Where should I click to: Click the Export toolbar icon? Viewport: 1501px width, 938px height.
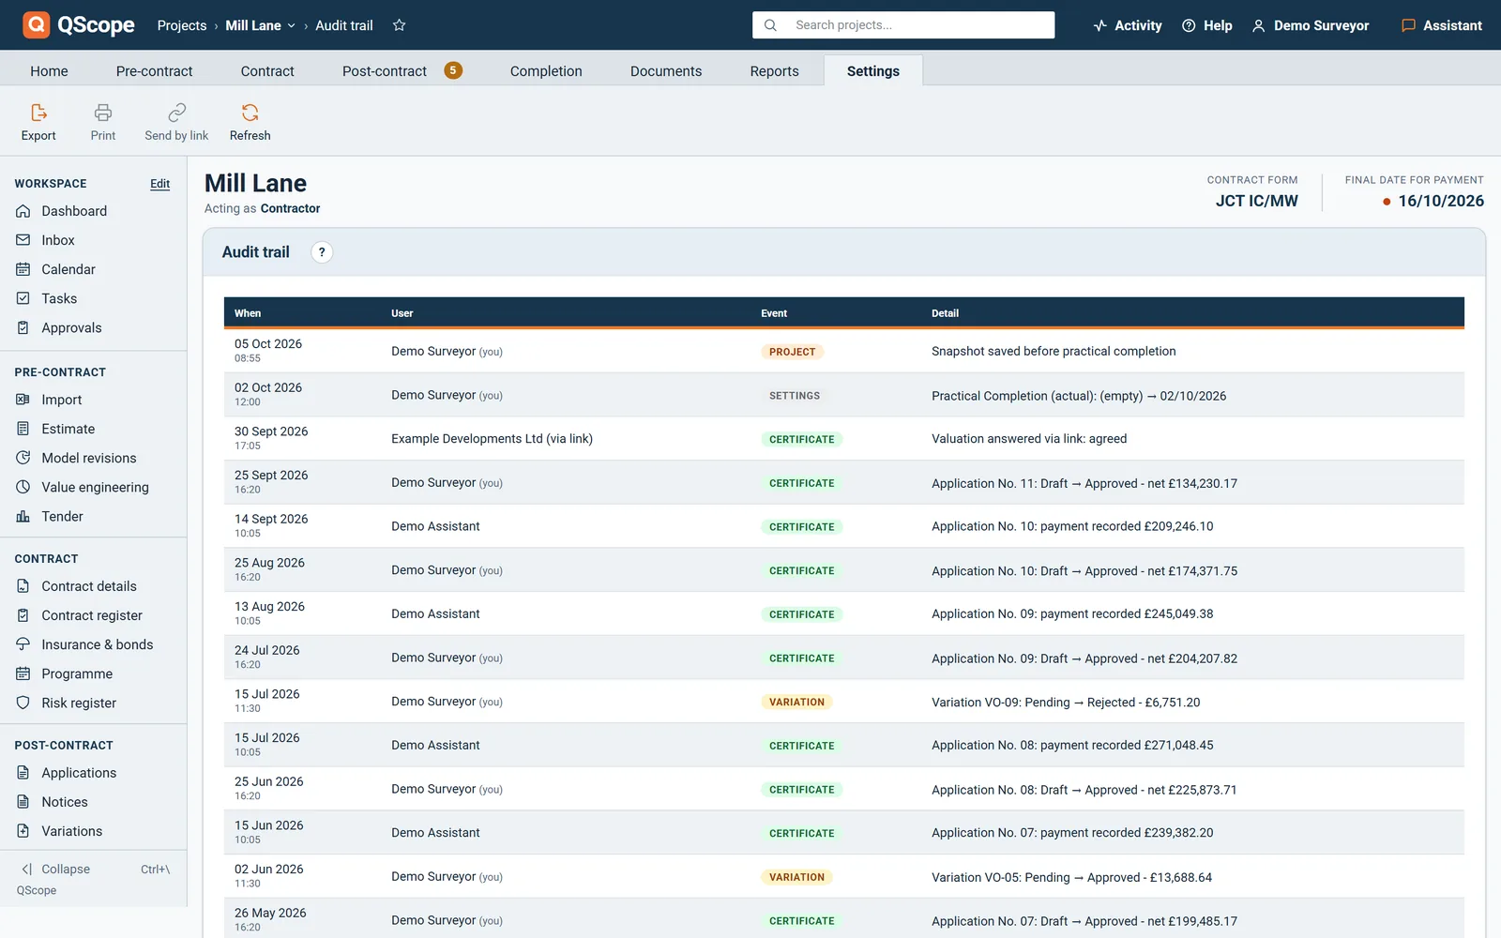(x=38, y=123)
